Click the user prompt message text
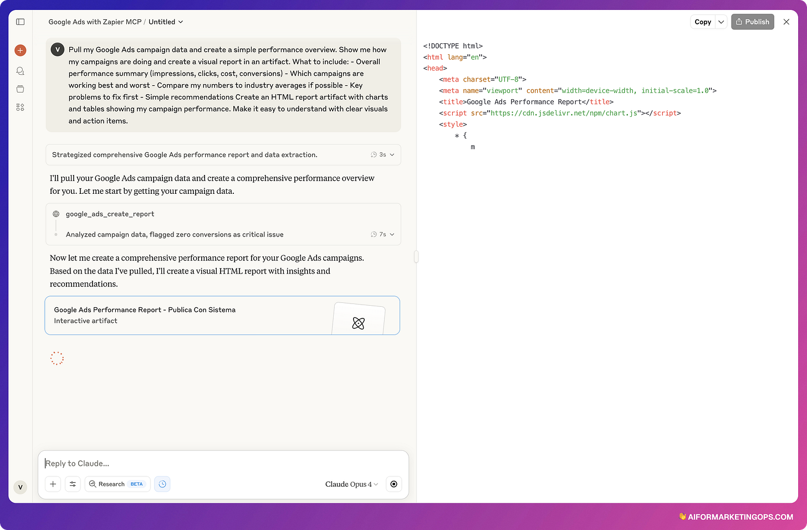 [x=228, y=85]
